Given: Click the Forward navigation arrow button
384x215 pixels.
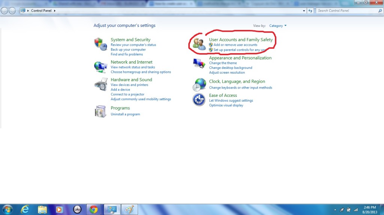Looking at the screenshot, I should click(x=12, y=11).
